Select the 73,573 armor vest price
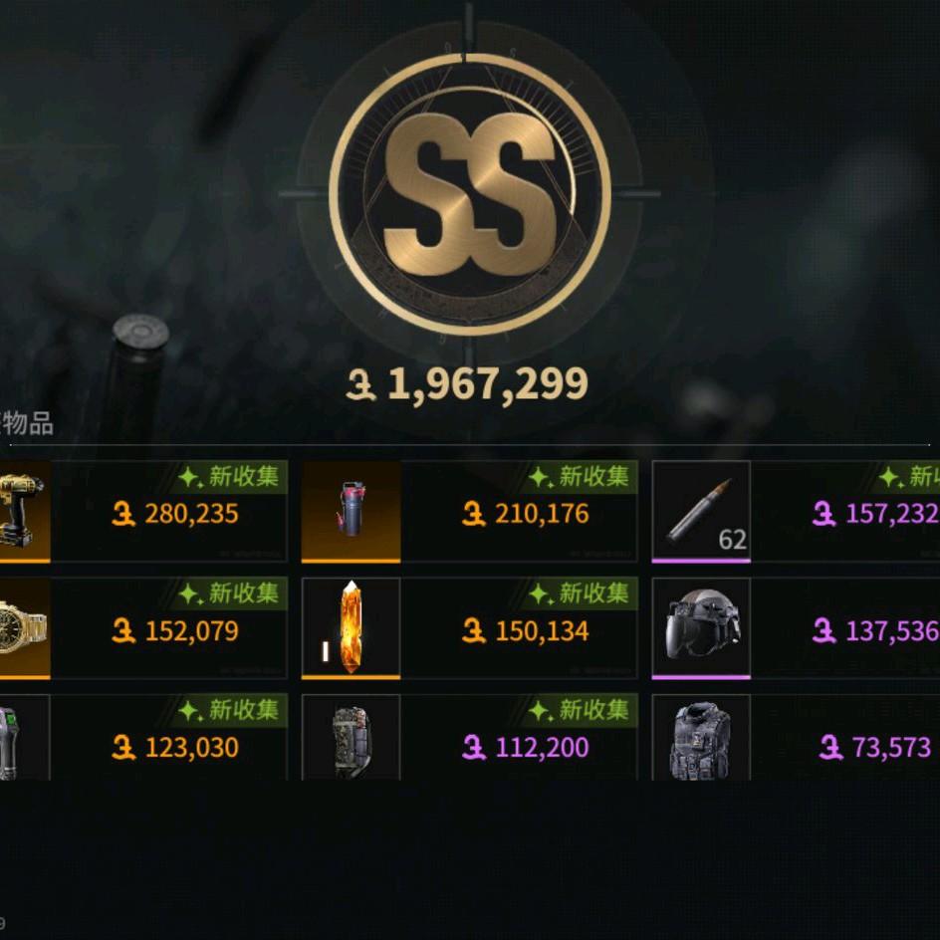This screenshot has height=940, width=940. click(x=875, y=748)
